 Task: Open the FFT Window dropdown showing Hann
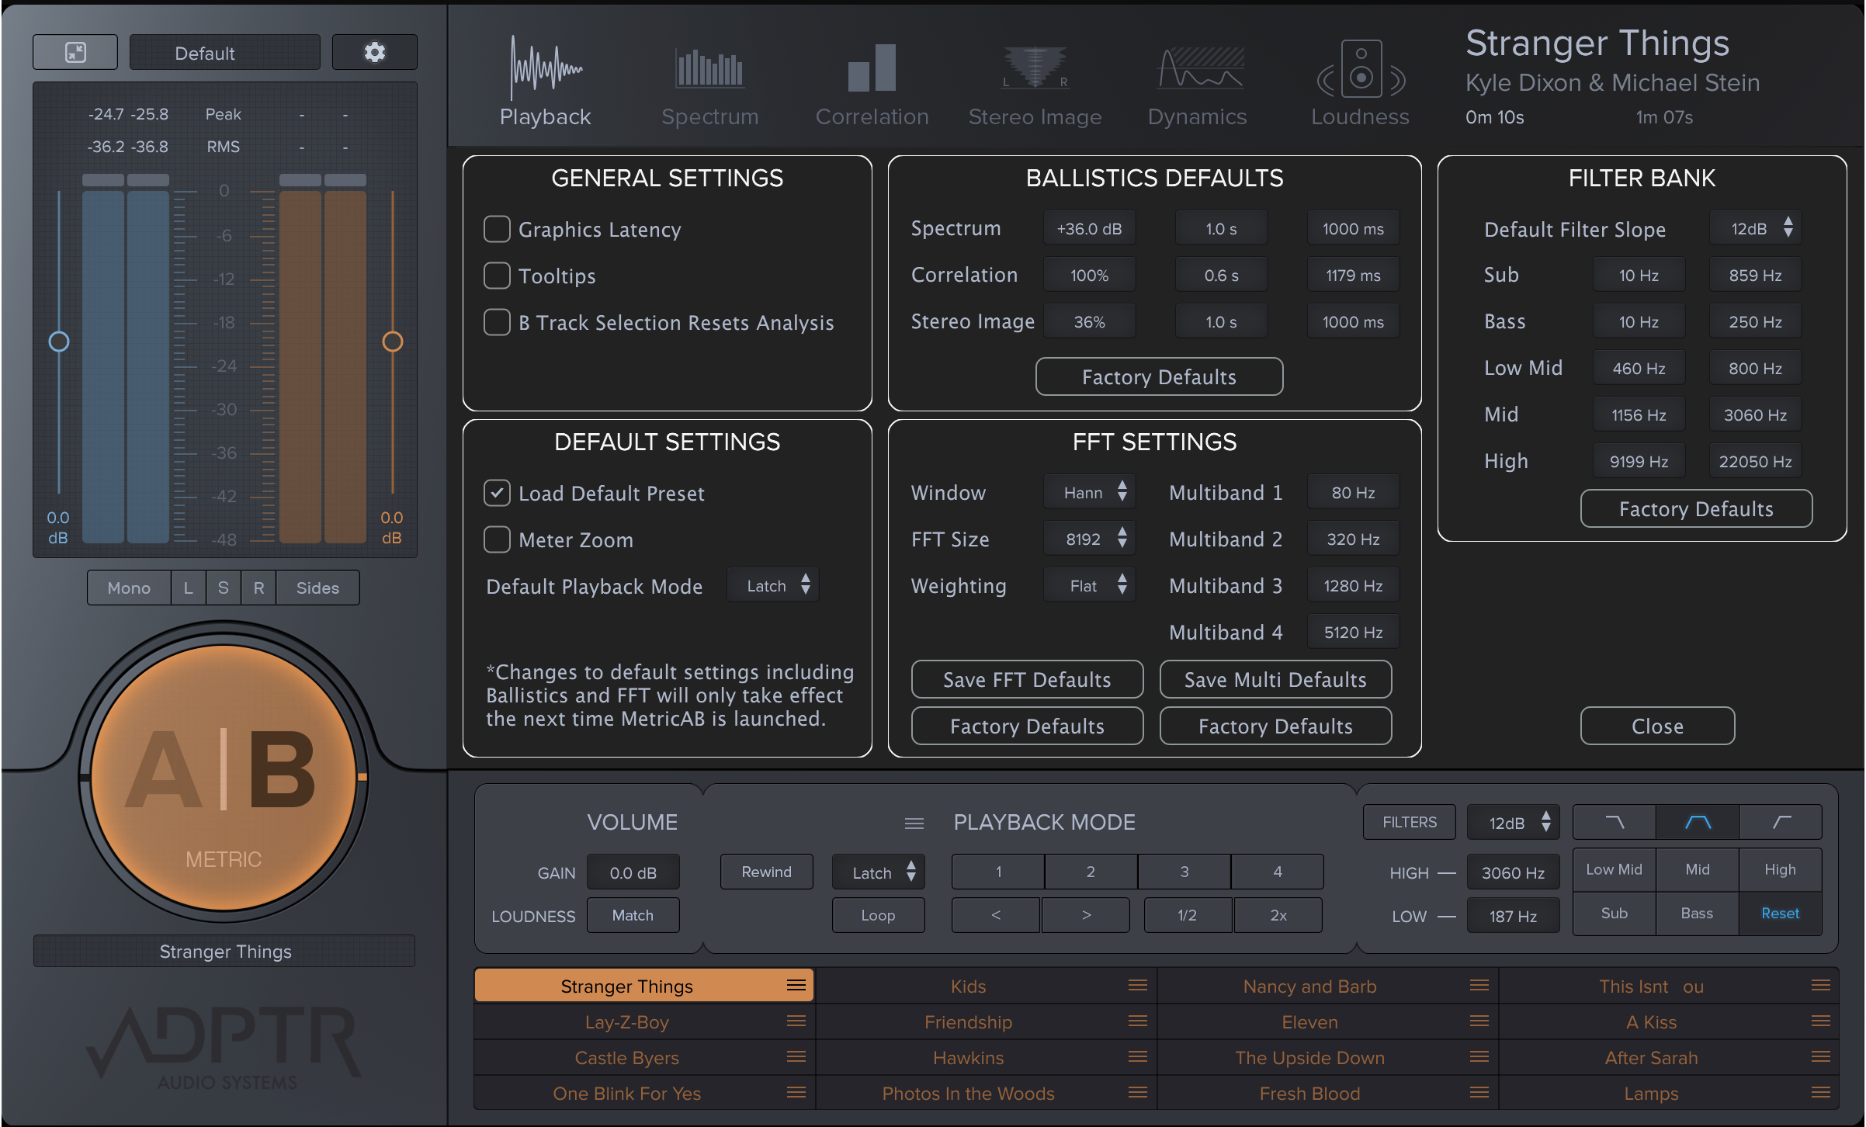(x=1089, y=491)
